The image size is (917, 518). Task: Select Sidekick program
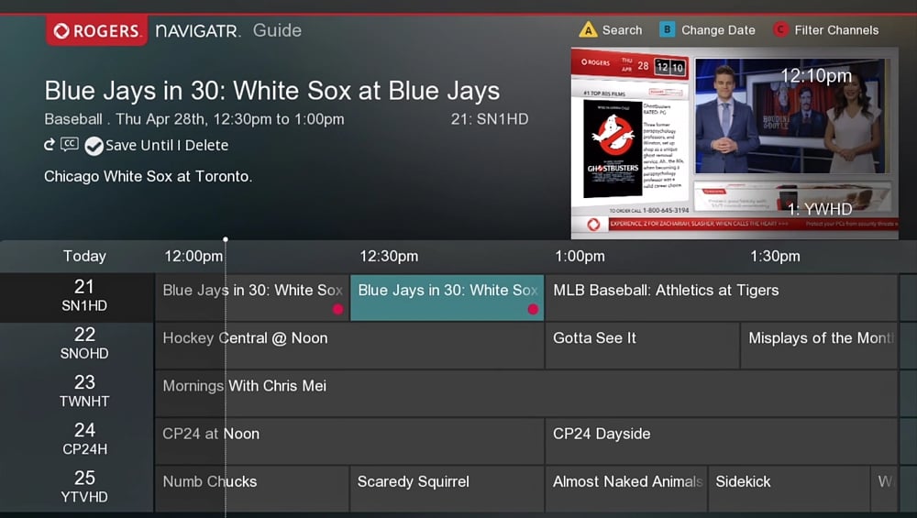tap(789, 490)
